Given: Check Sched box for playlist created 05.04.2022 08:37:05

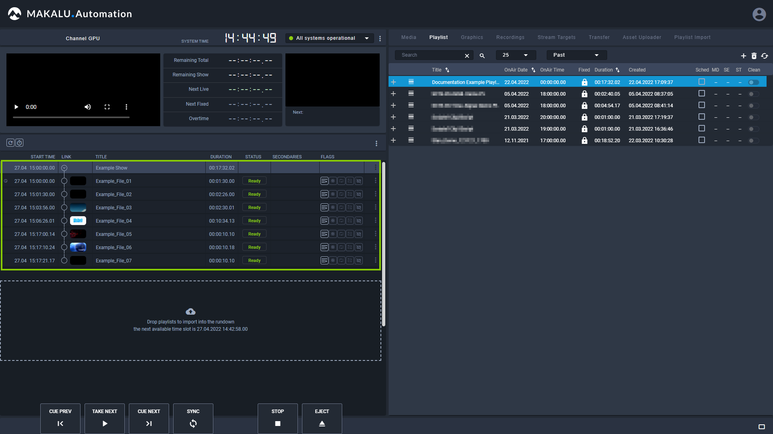Looking at the screenshot, I should pos(702,93).
